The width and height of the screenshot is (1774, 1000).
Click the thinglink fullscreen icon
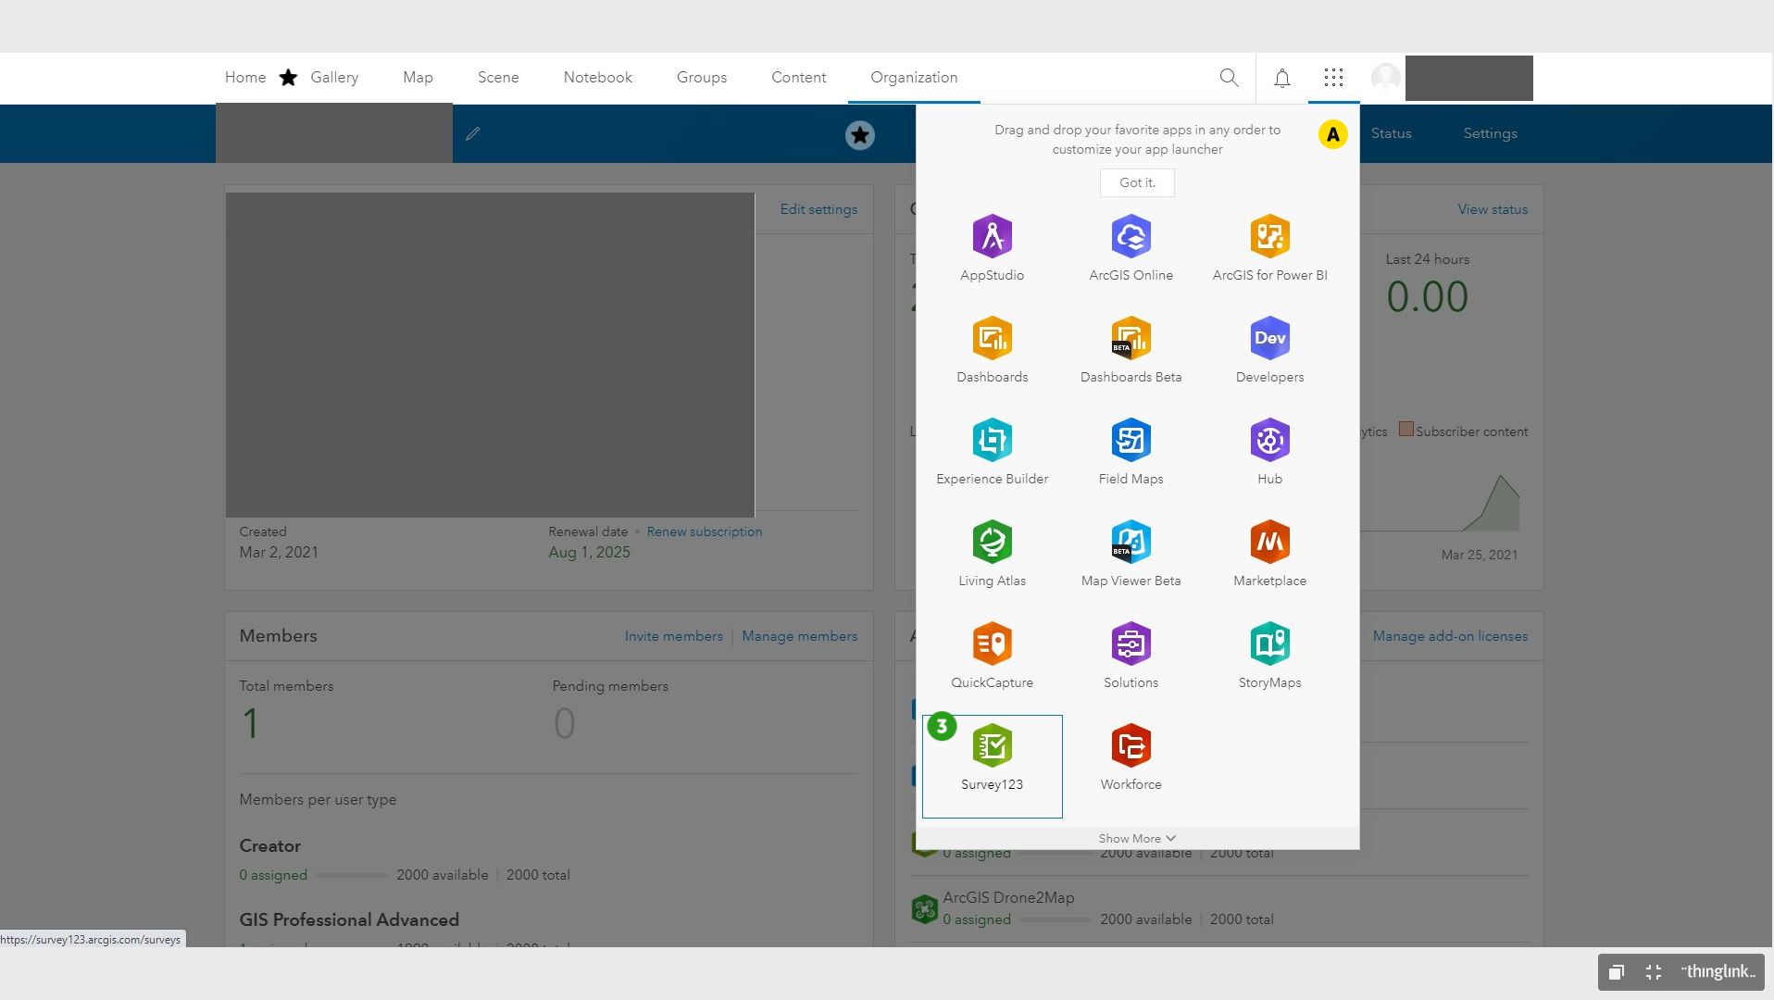point(1653,971)
